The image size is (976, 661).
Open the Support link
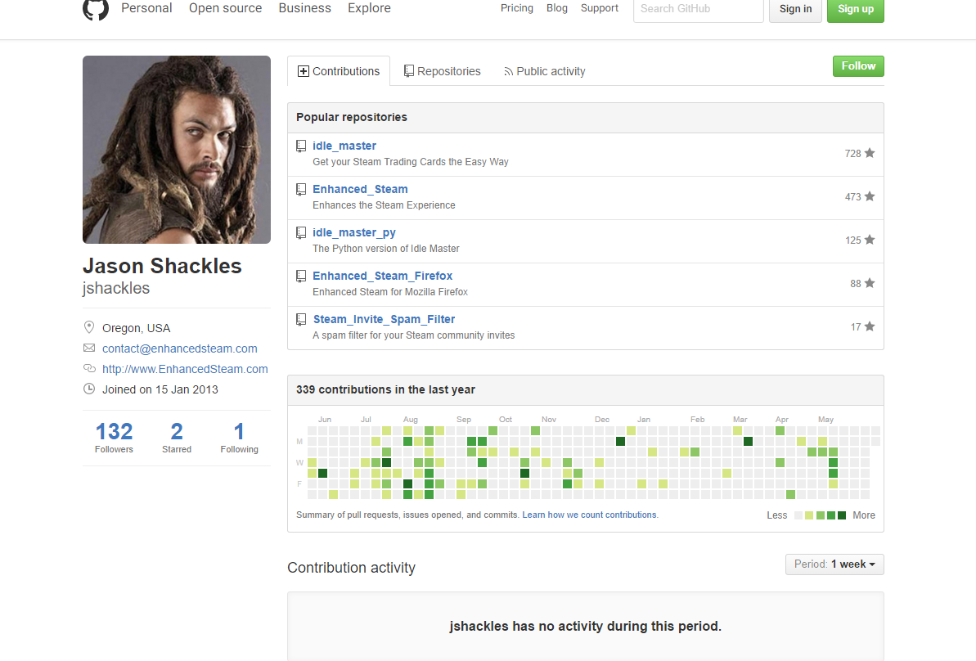[600, 8]
